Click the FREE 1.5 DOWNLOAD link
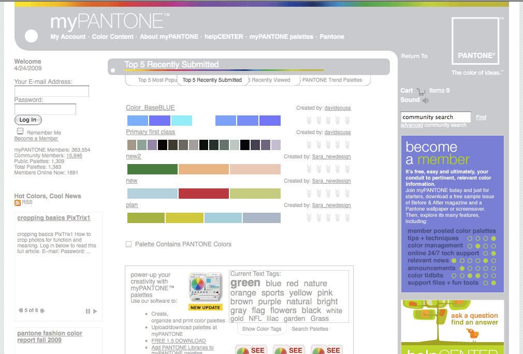 click(x=179, y=341)
